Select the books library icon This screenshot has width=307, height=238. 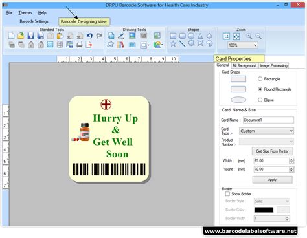click(120, 45)
